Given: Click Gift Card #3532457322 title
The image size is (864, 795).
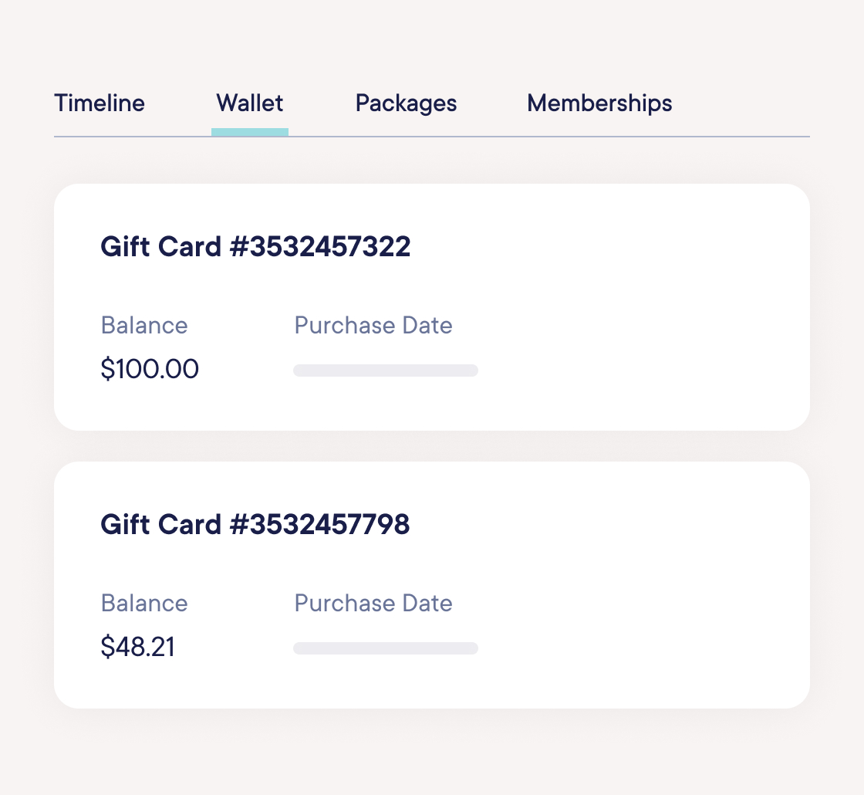Looking at the screenshot, I should click(257, 246).
